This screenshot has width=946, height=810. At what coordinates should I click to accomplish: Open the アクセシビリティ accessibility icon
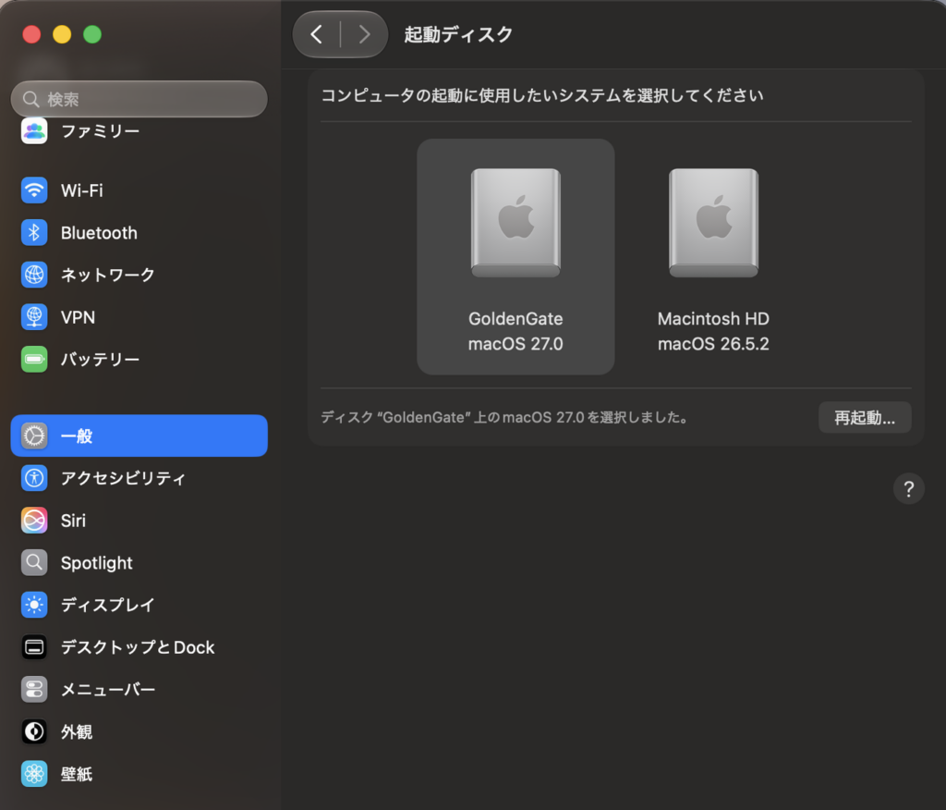coord(34,478)
